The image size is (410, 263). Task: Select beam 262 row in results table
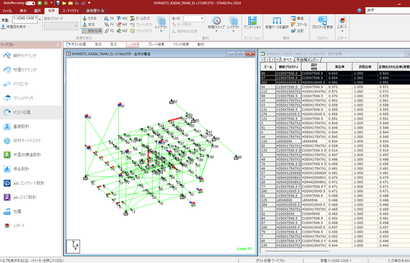[335, 82]
